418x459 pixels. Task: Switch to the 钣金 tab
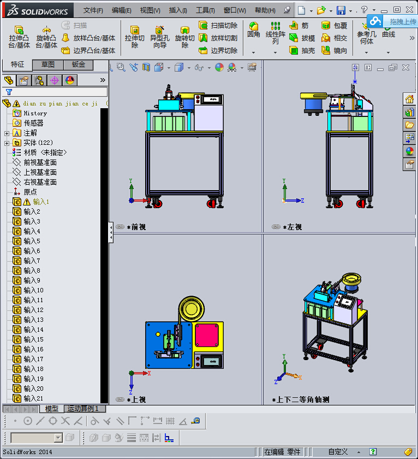pyautogui.click(x=79, y=64)
